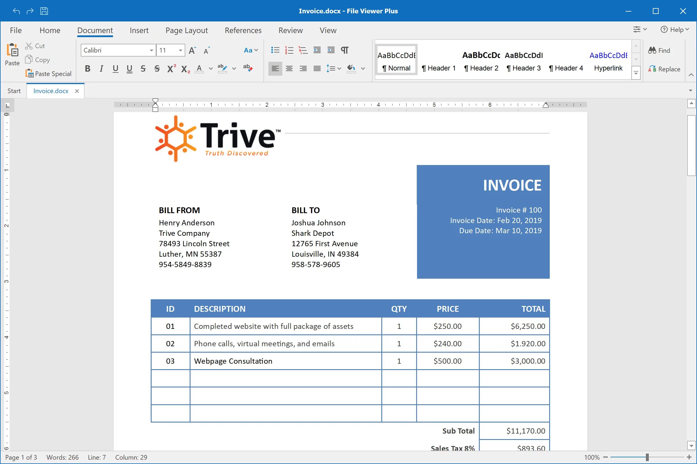Switch to the Home ribbon tab
The image size is (697, 464).
[x=50, y=30]
